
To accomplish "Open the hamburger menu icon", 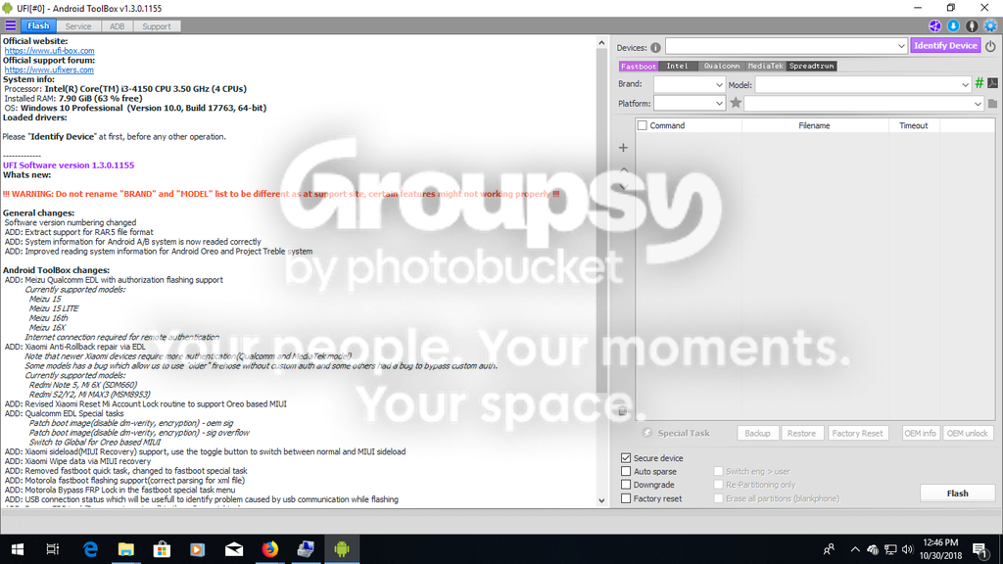I will point(10,25).
